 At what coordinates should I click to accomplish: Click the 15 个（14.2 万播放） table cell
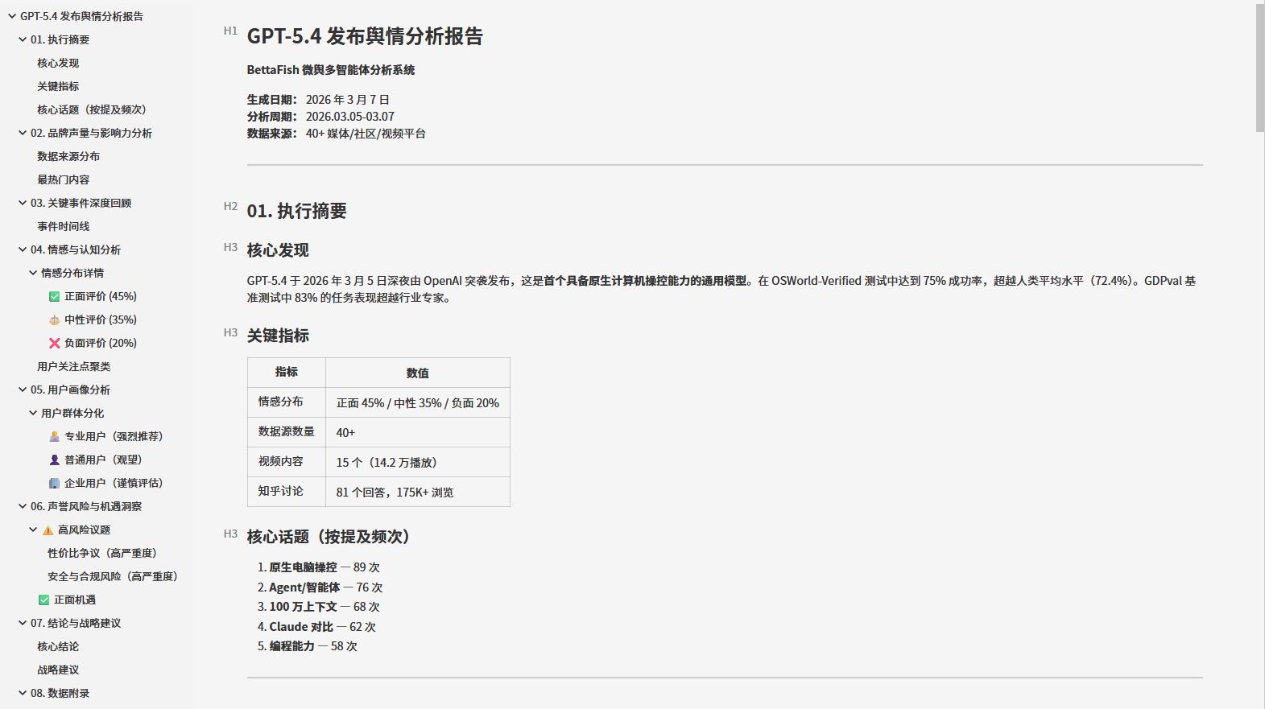point(418,462)
